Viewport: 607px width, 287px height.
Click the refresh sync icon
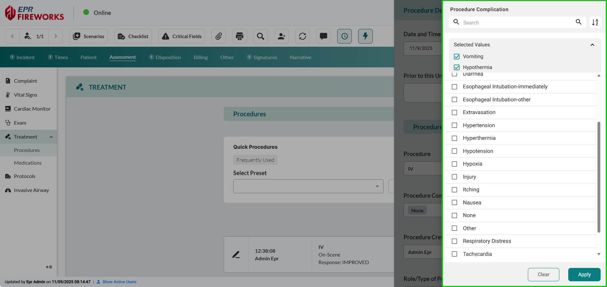click(x=303, y=36)
